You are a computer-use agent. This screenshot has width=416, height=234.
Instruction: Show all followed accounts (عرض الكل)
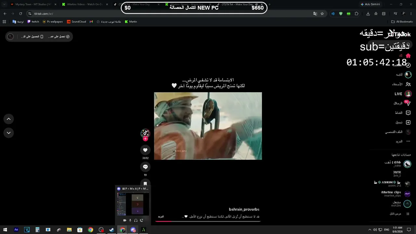click(x=399, y=214)
